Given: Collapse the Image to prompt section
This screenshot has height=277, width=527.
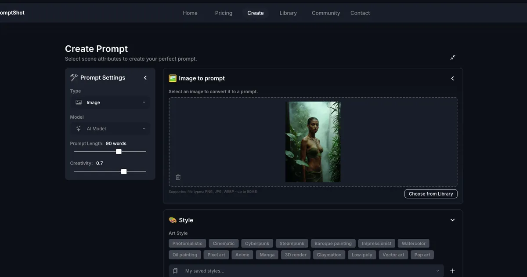Looking at the screenshot, I should pyautogui.click(x=452, y=78).
